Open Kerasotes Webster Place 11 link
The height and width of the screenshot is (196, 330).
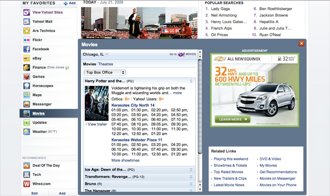tap(137, 140)
